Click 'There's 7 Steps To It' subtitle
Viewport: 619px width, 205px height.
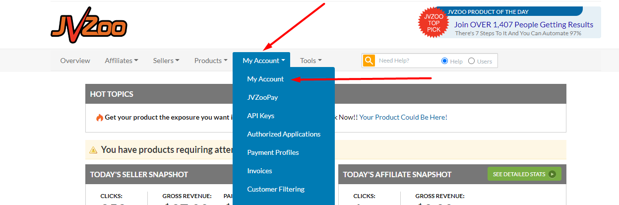click(x=518, y=34)
